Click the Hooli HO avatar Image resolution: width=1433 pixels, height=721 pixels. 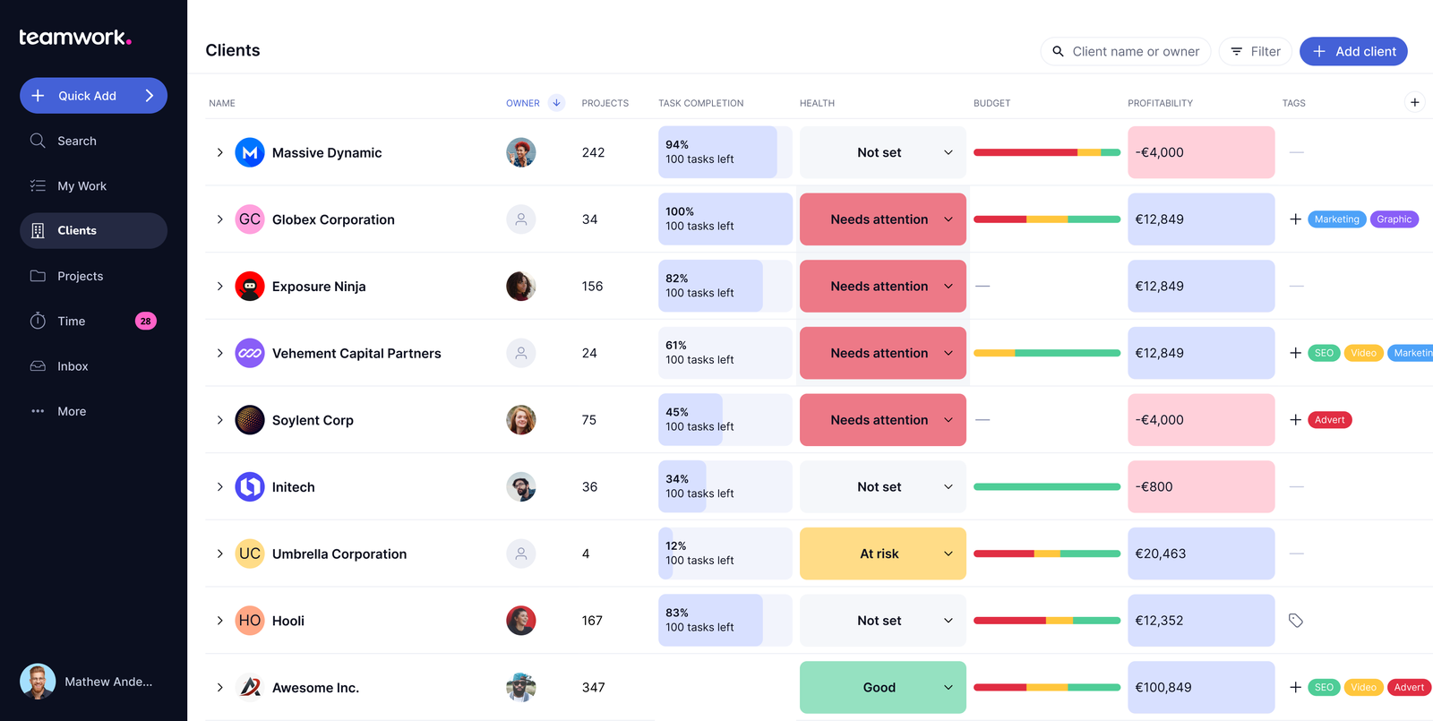tap(250, 621)
